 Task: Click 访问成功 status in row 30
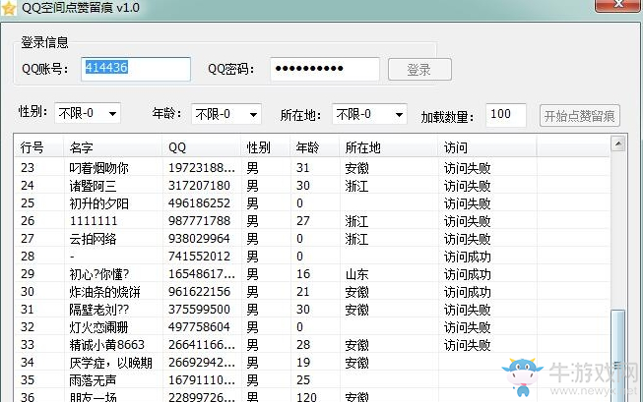coord(468,292)
